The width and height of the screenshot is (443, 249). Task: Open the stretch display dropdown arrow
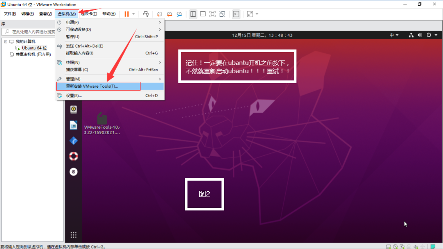[257, 14]
